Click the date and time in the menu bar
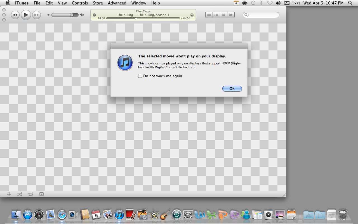The height and width of the screenshot is (224, 358). [323, 3]
